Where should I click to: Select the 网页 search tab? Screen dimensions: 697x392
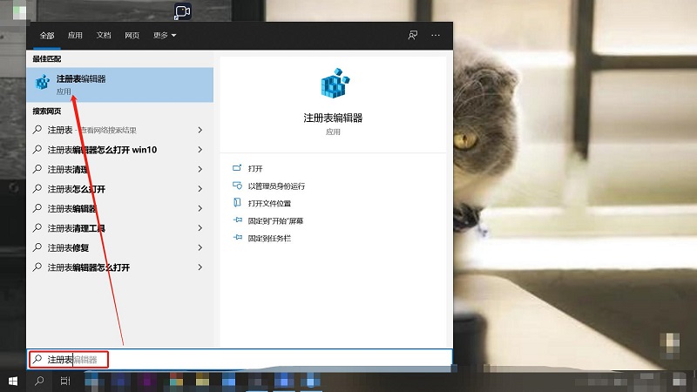[x=132, y=35]
